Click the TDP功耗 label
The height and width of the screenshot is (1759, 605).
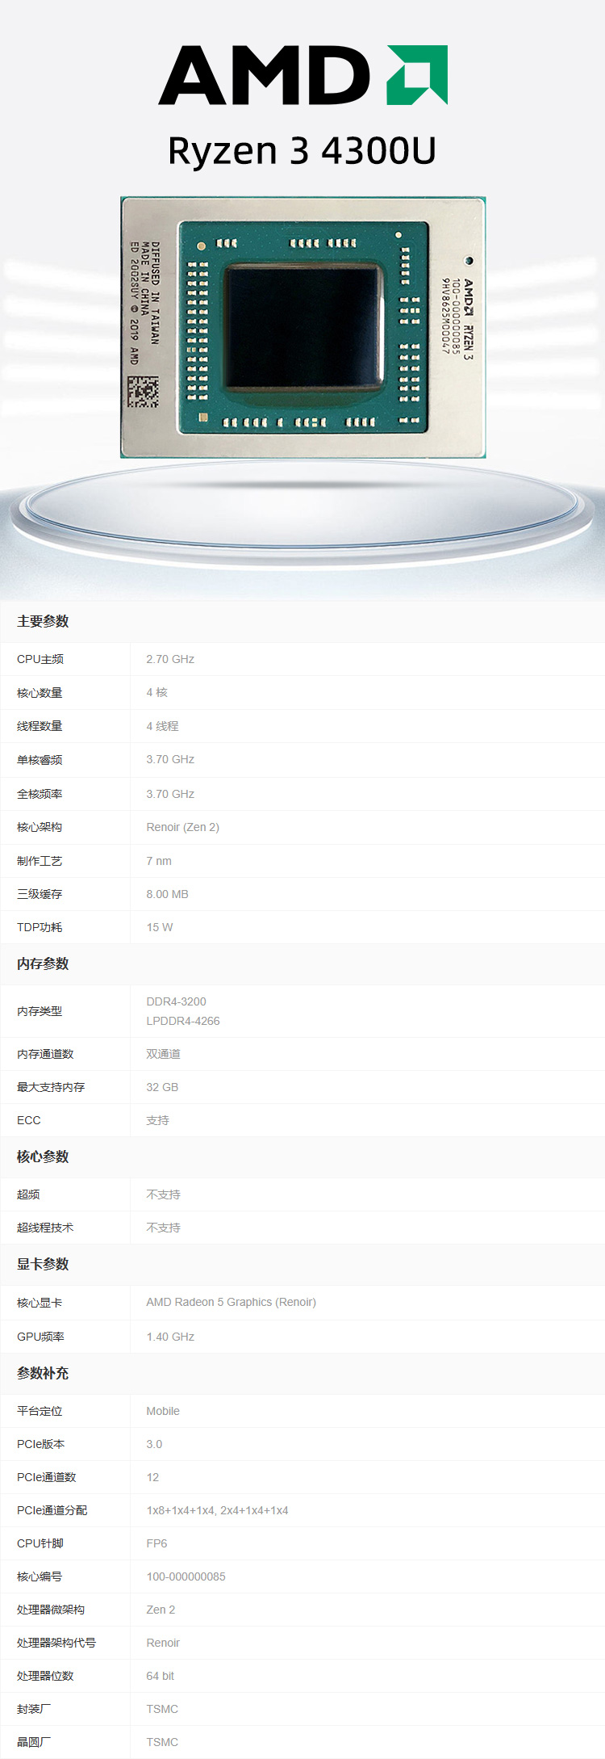pos(40,927)
